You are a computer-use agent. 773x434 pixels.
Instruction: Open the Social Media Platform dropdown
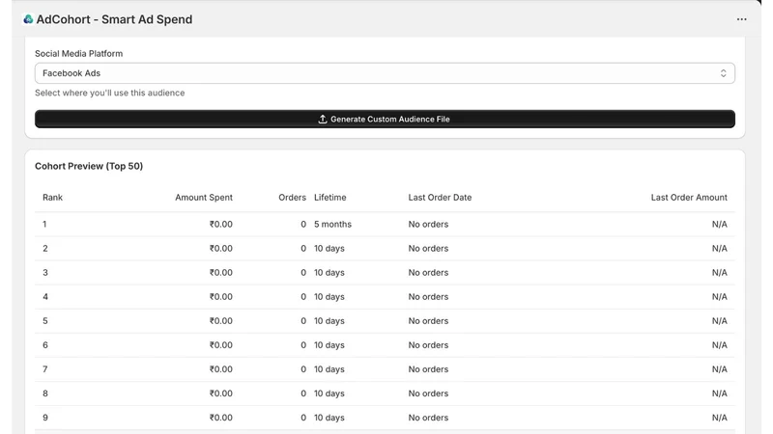click(x=385, y=73)
